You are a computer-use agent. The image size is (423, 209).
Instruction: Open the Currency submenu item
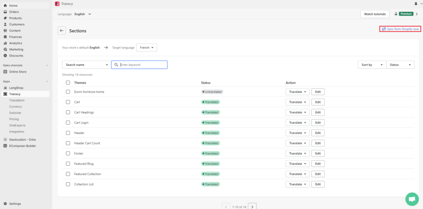(x=15, y=107)
